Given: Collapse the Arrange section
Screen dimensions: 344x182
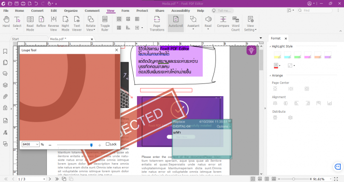Looking at the screenshot, I should pos(270,75).
